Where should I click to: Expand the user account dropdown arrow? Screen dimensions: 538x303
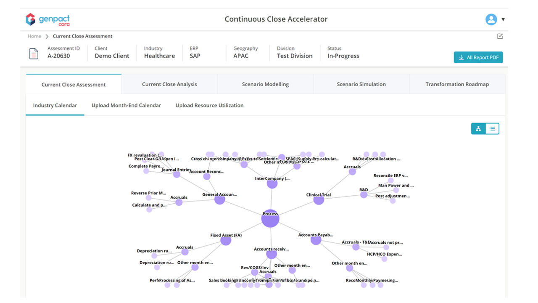click(x=503, y=19)
